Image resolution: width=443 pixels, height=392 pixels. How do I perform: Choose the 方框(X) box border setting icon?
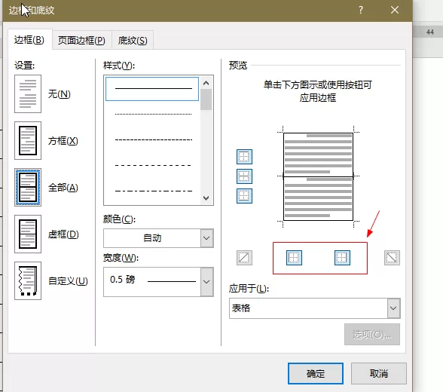28,141
